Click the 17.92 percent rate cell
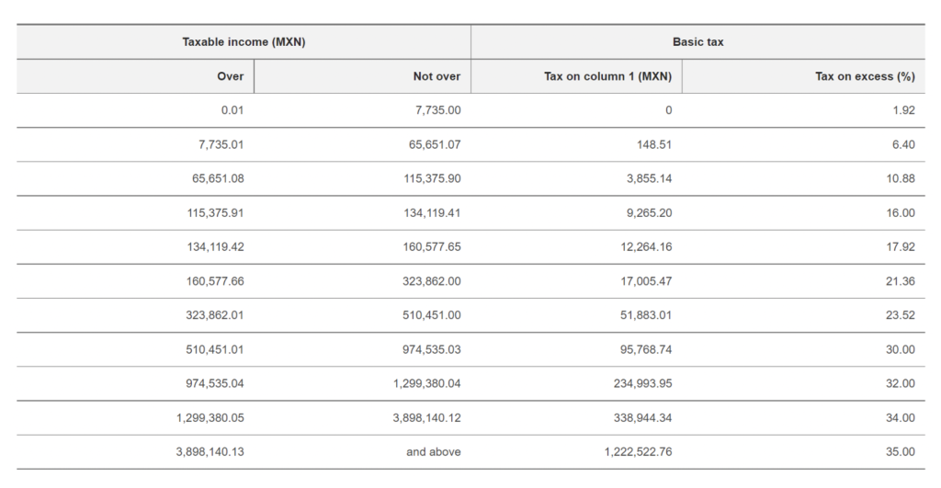941x488 pixels. tap(901, 246)
